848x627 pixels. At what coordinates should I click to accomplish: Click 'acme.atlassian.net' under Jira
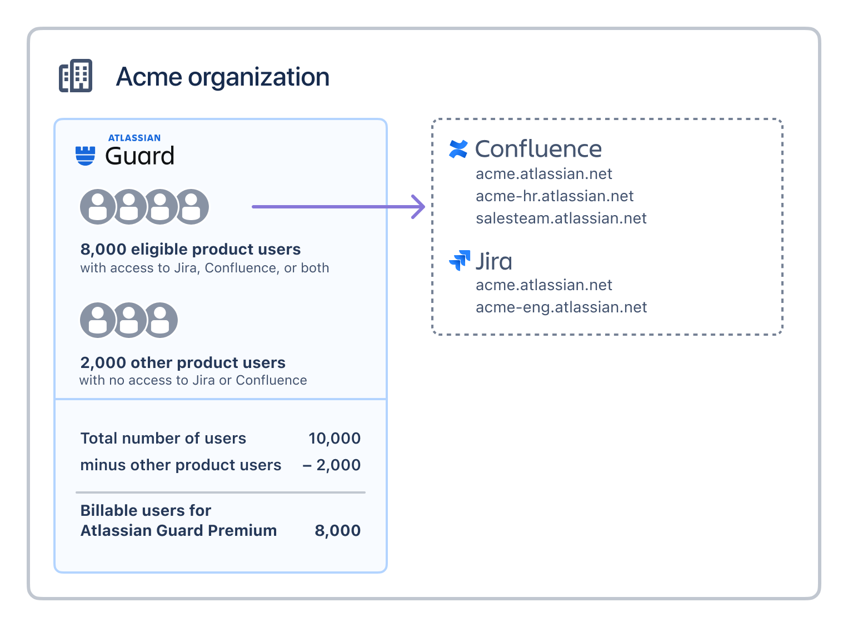544,285
